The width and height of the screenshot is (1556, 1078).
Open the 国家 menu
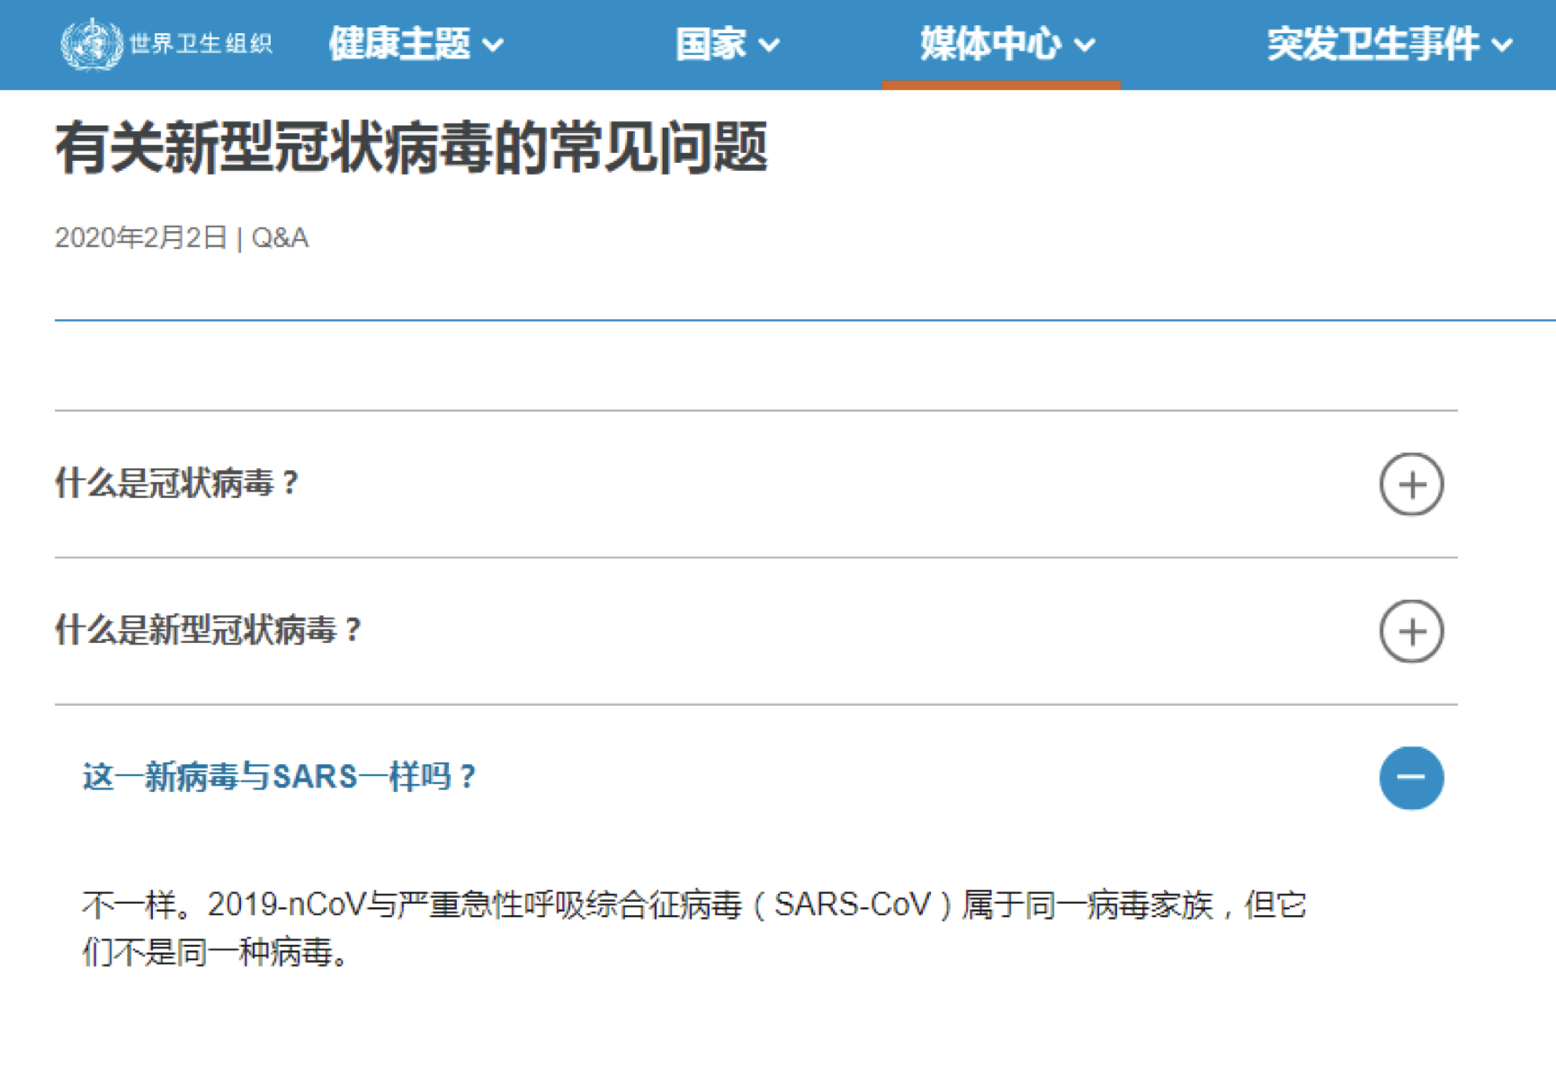(x=728, y=43)
